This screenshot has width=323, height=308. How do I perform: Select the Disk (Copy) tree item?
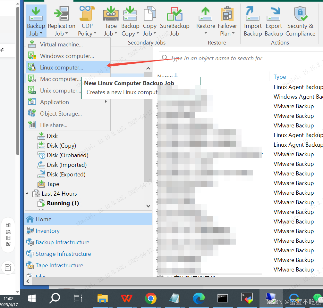[x=57, y=146]
